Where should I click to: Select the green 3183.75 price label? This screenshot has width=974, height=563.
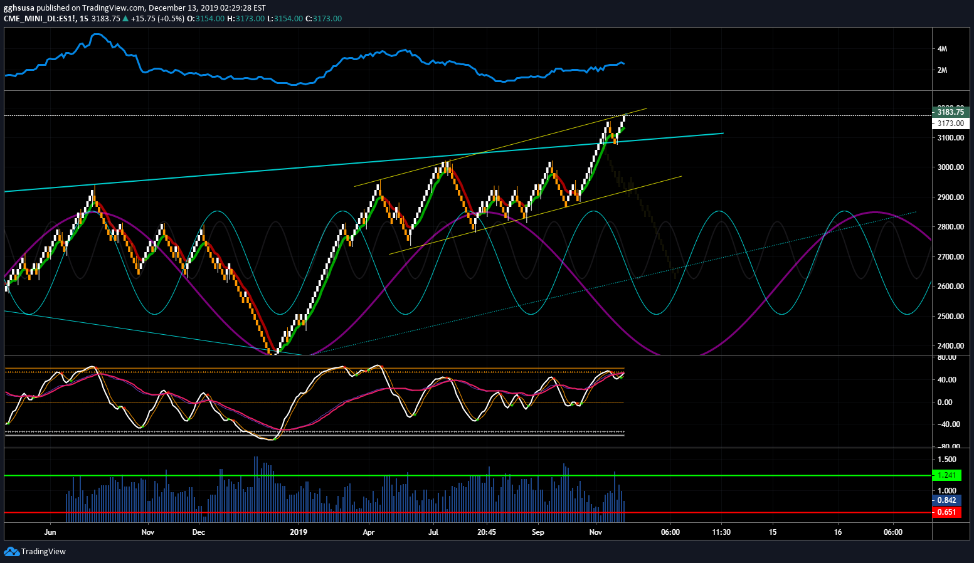951,112
